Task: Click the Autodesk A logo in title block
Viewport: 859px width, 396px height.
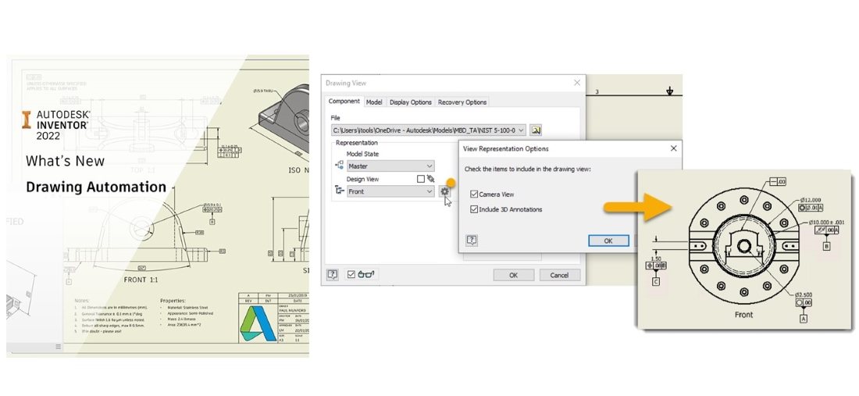Action: click(258, 323)
